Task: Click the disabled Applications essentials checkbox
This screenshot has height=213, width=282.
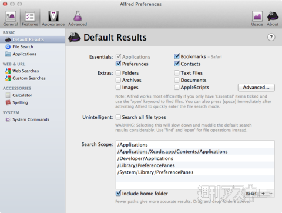Action: [x=118, y=56]
